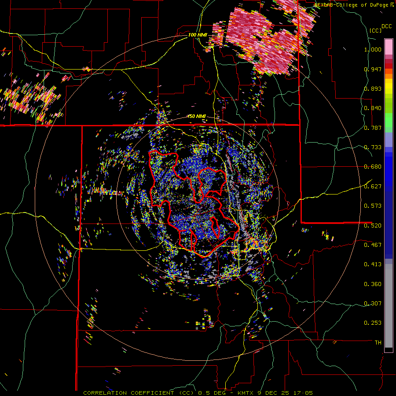Click the DCC label above the scale
The width and height of the screenshot is (396, 396).
pos(387,26)
